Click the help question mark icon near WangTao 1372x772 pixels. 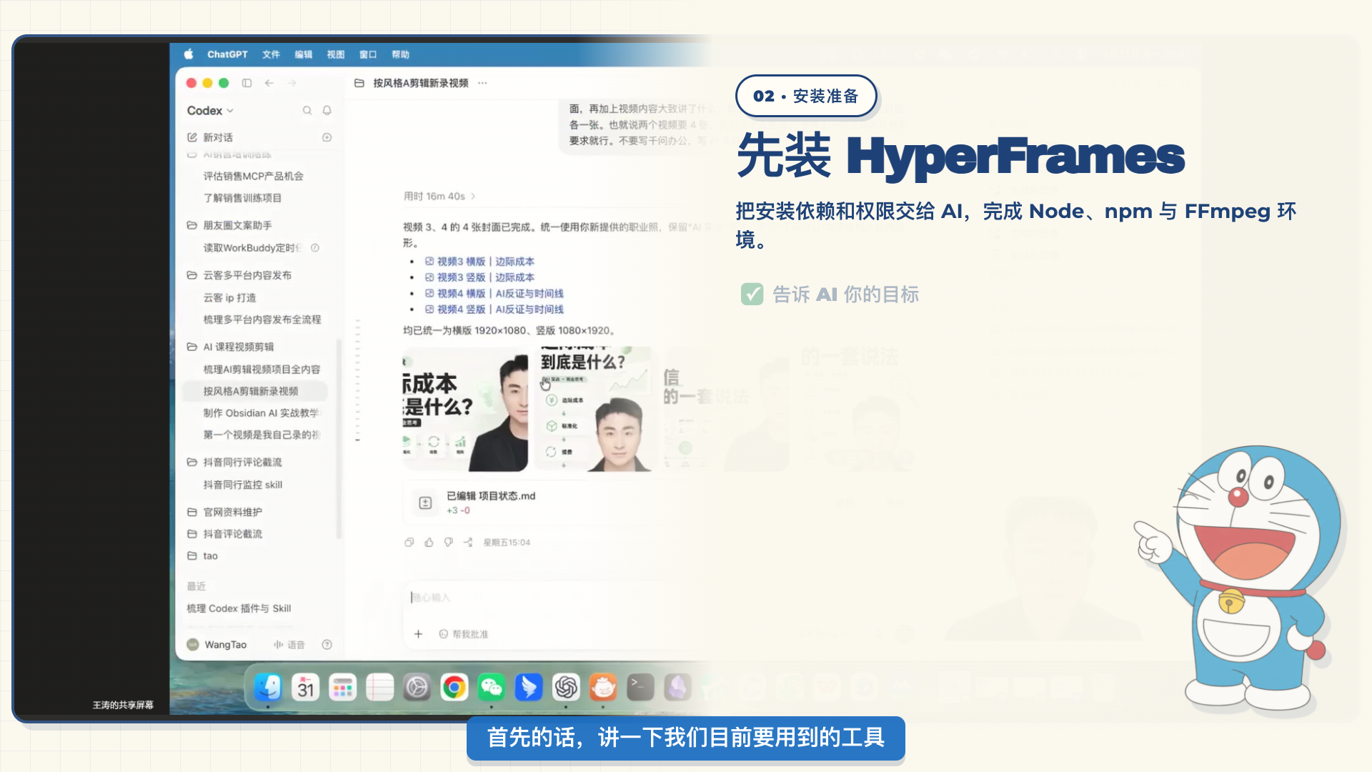pyautogui.click(x=327, y=644)
